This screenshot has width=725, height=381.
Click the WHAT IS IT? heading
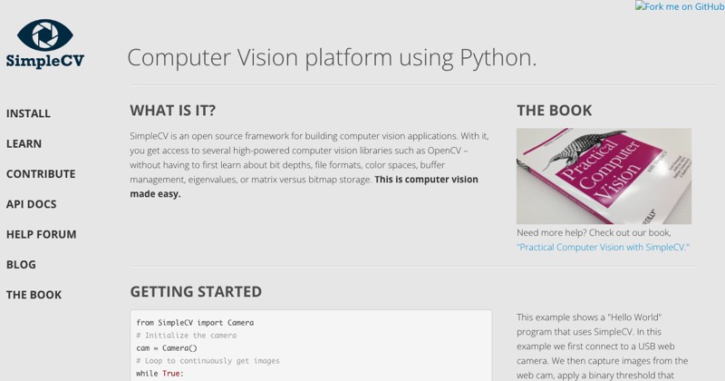pyautogui.click(x=172, y=111)
